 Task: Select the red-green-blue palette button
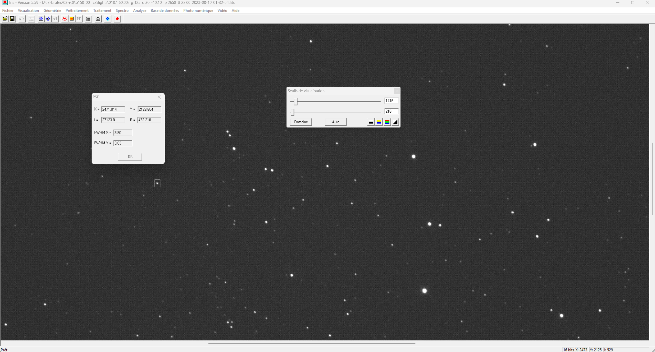tap(387, 122)
